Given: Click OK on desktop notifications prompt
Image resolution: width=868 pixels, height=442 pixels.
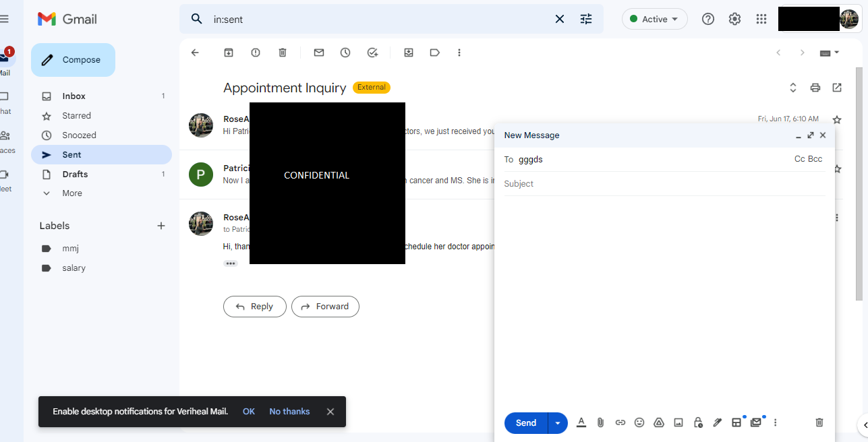Looking at the screenshot, I should [249, 411].
